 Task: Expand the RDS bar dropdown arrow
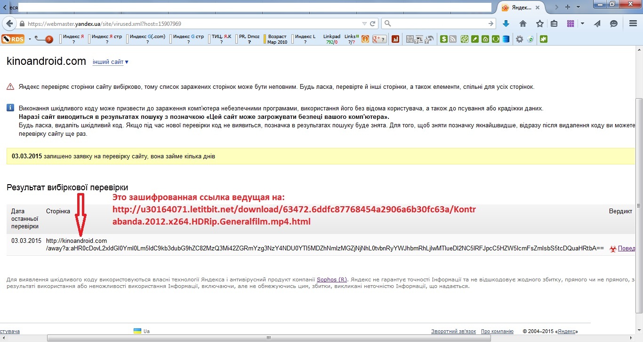pos(30,39)
